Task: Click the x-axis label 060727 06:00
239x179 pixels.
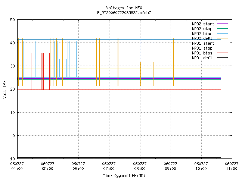Action: click(x=78, y=166)
